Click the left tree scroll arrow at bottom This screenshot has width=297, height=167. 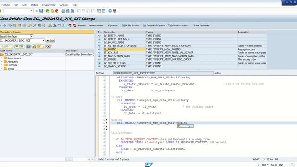pos(89,159)
